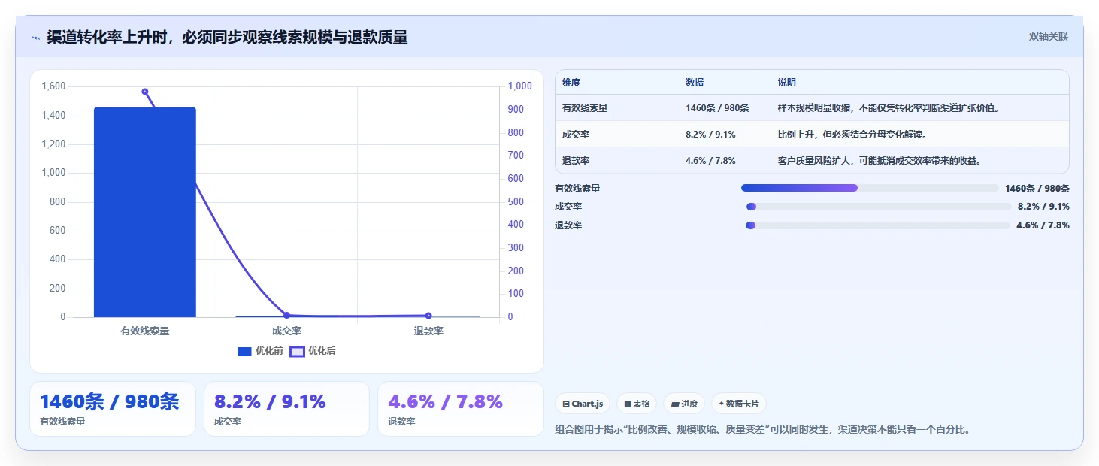Screen dimensions: 1099x466
Task: Click the 成交率 row name in table
Action: 576,135
